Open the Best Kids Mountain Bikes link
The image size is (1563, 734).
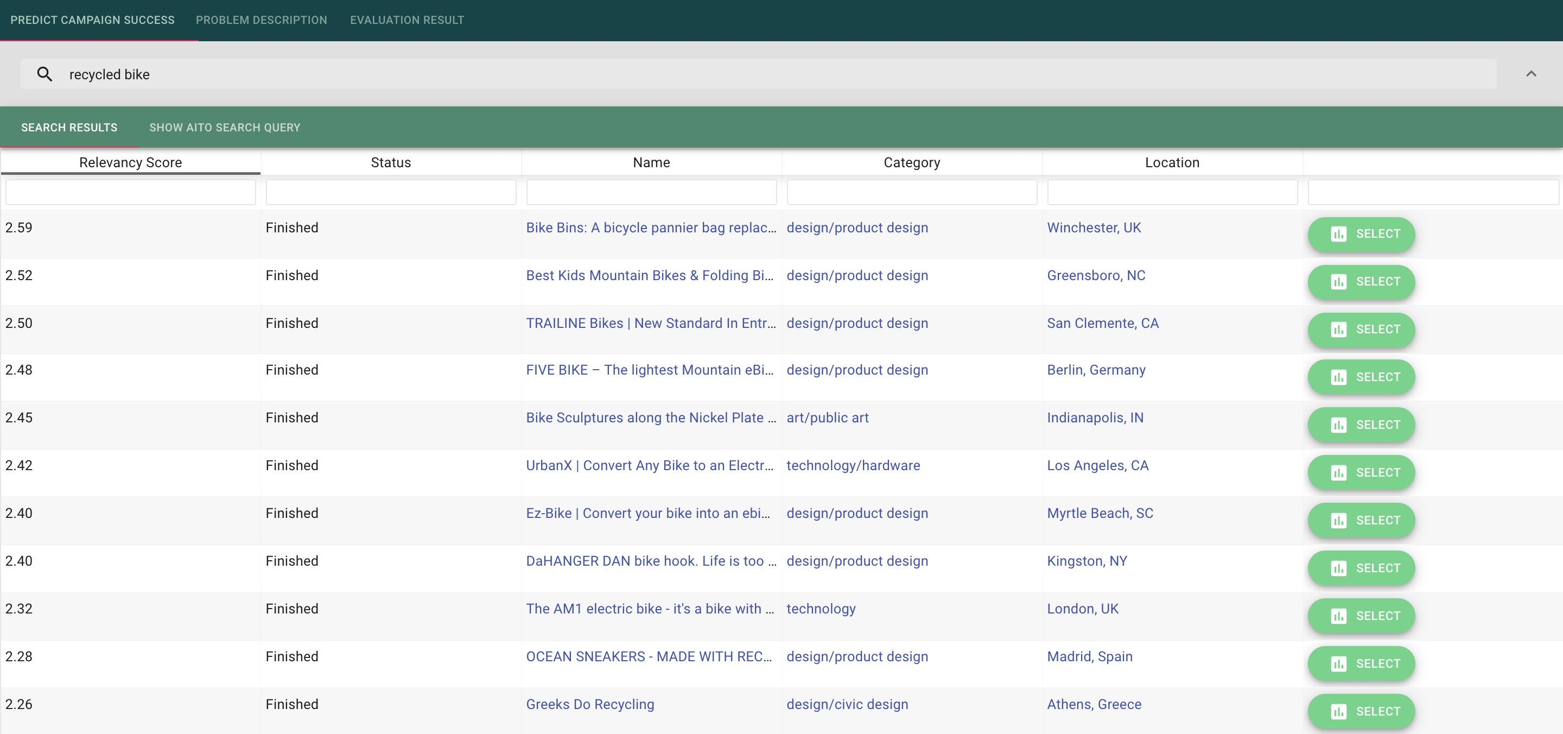pyautogui.click(x=650, y=276)
